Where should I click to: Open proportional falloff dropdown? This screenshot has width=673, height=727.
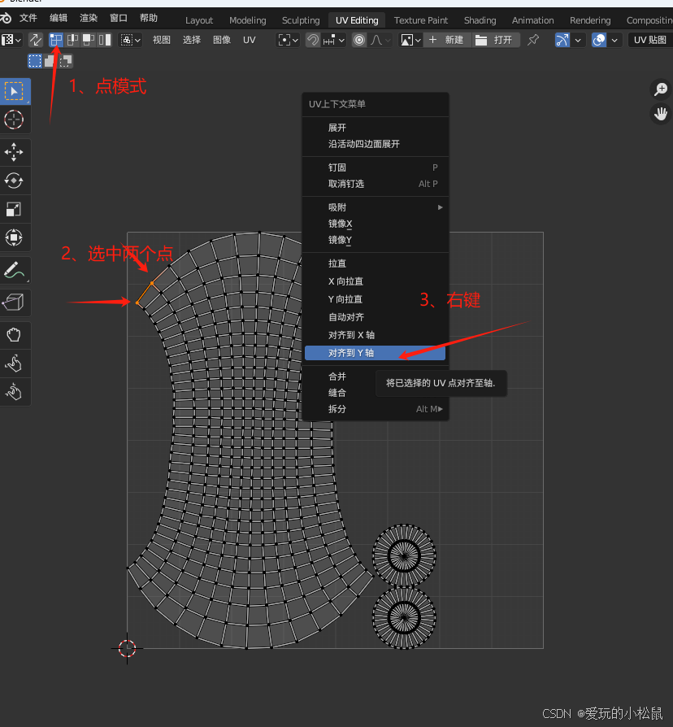[380, 40]
